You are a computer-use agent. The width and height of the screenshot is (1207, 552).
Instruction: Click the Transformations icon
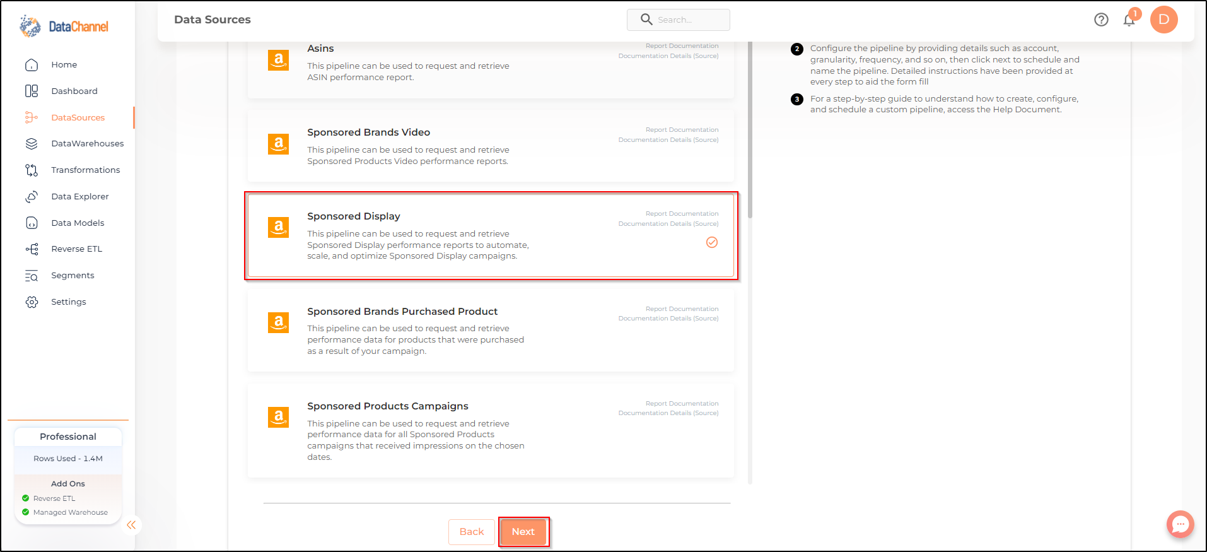tap(32, 170)
